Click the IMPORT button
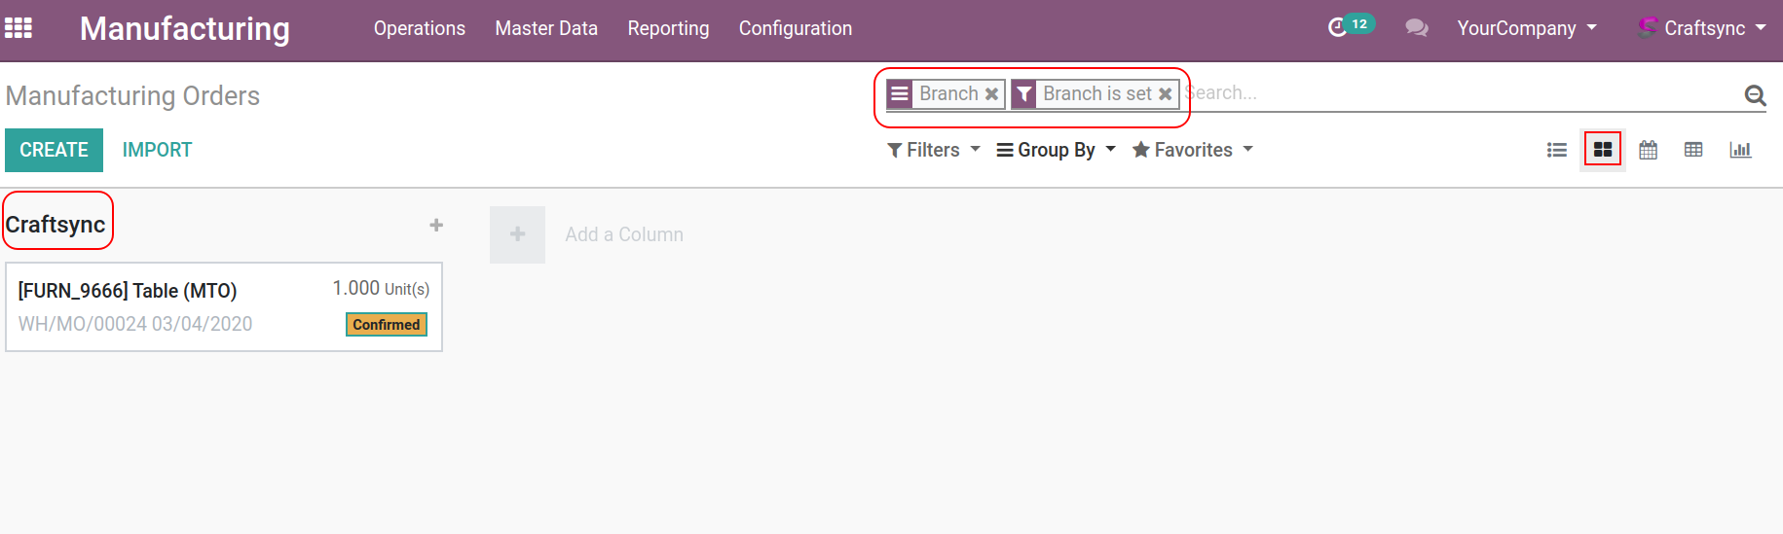 (x=157, y=150)
